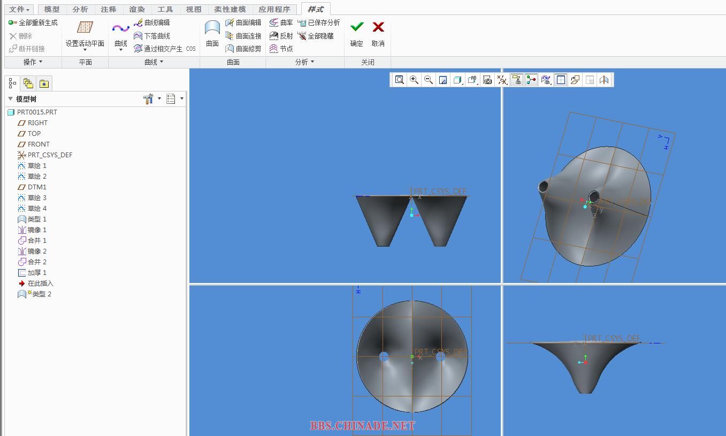Open the Folder Browser tab icon

[x=28, y=83]
